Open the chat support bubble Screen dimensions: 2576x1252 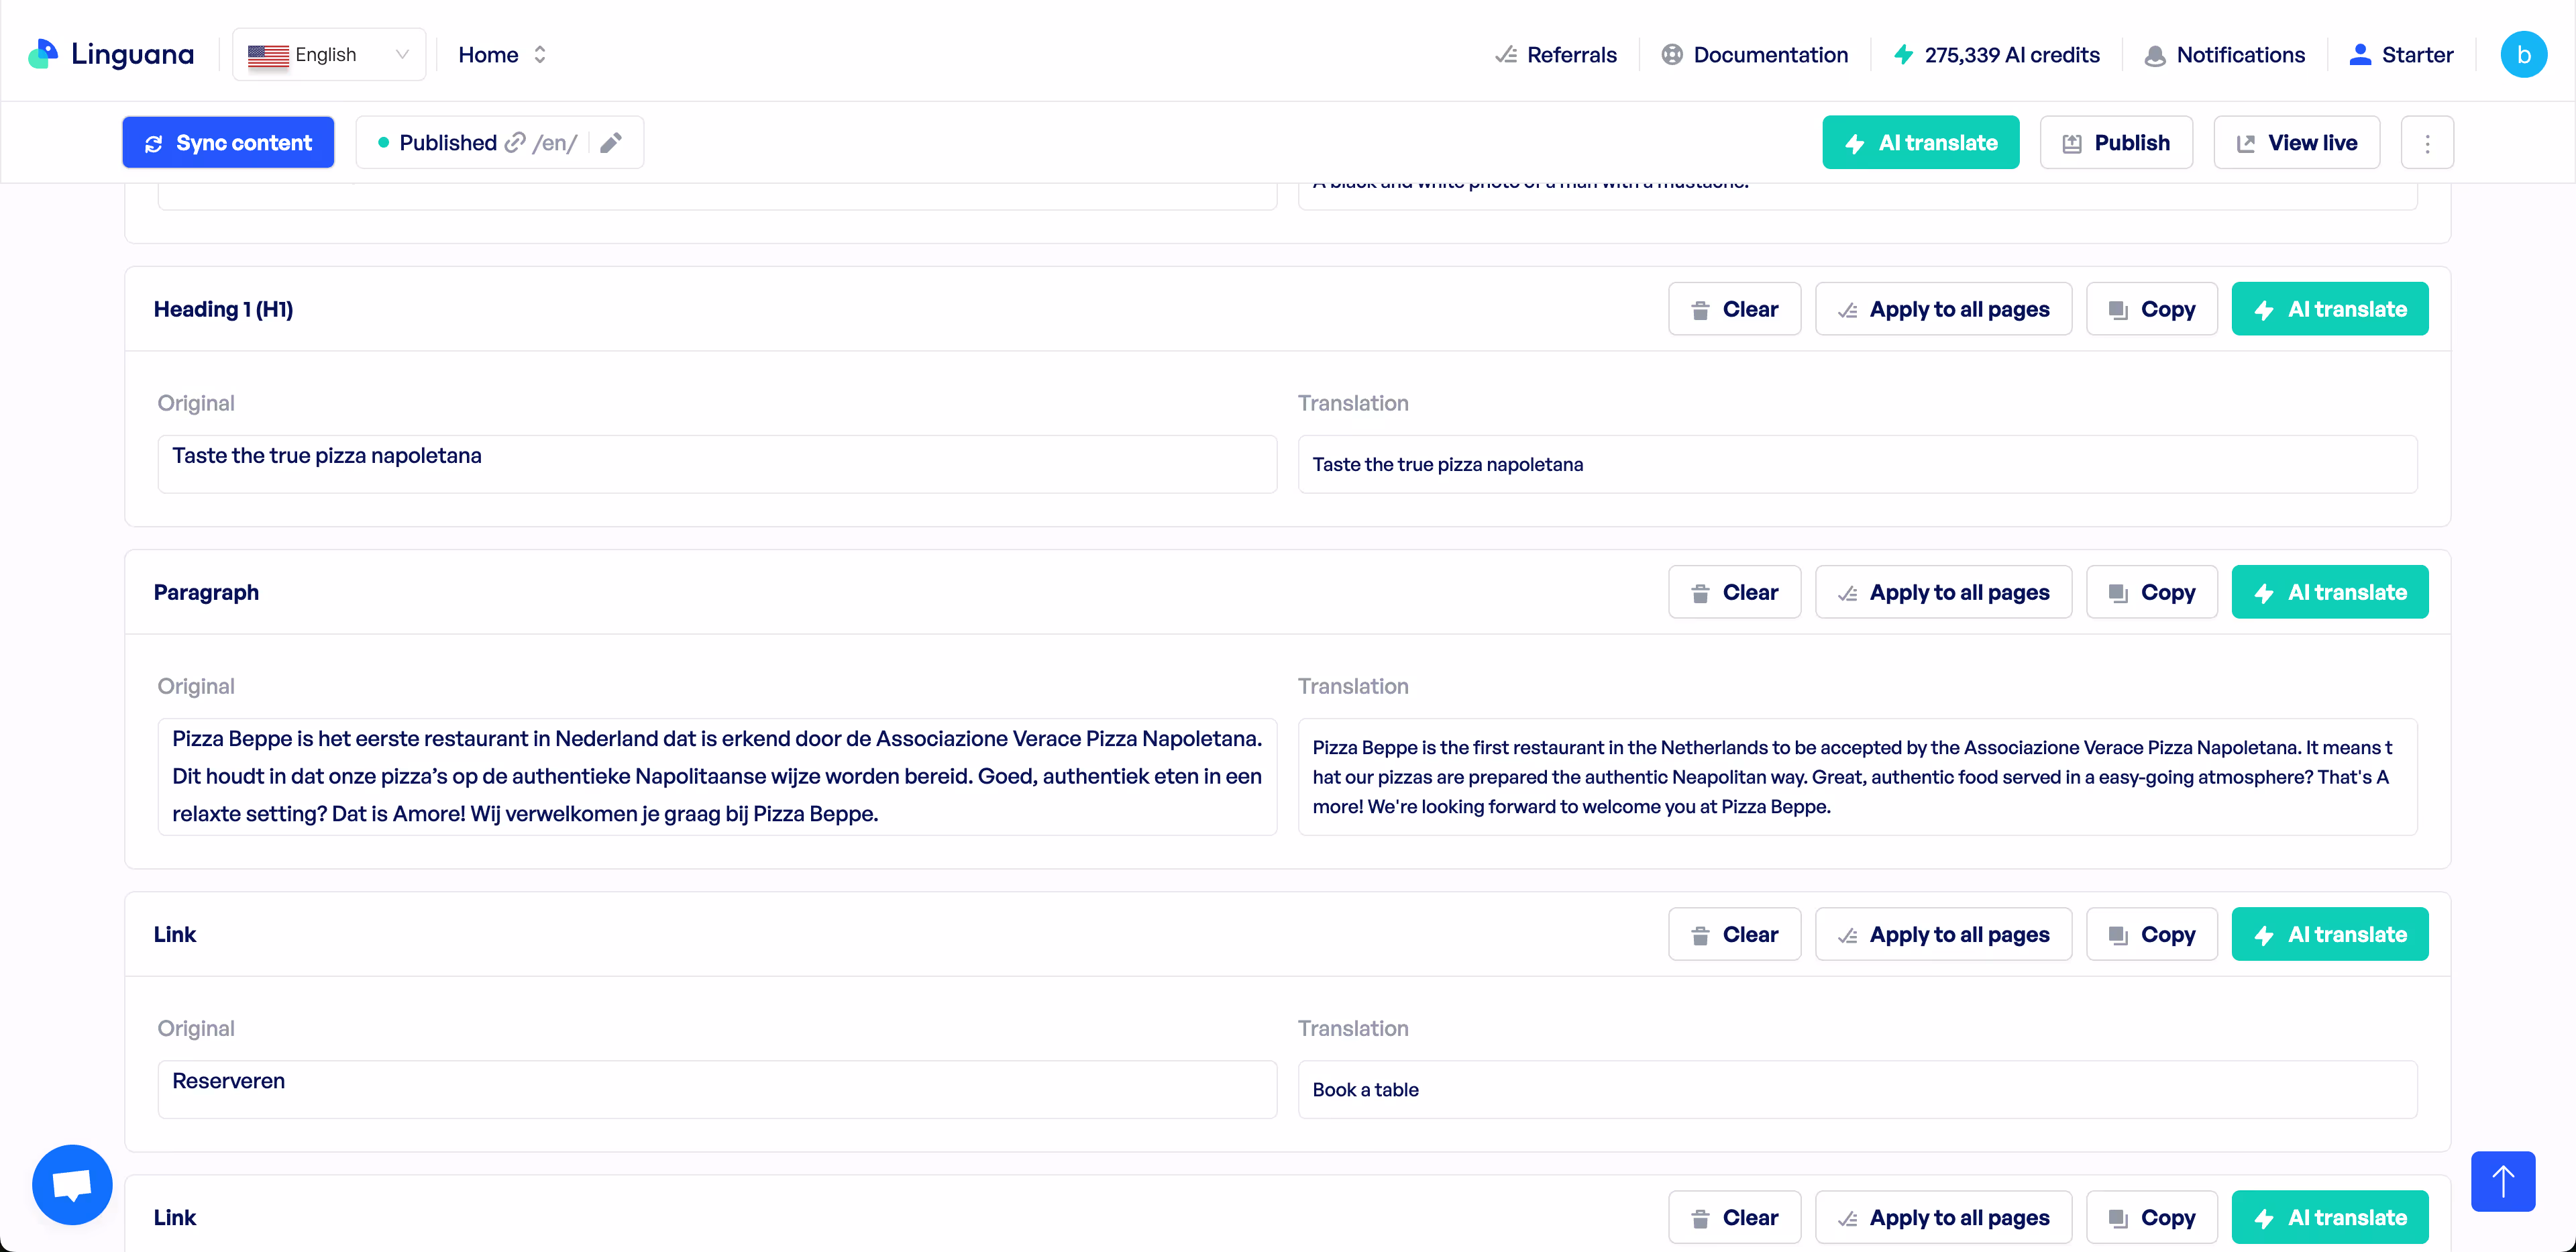click(x=72, y=1184)
